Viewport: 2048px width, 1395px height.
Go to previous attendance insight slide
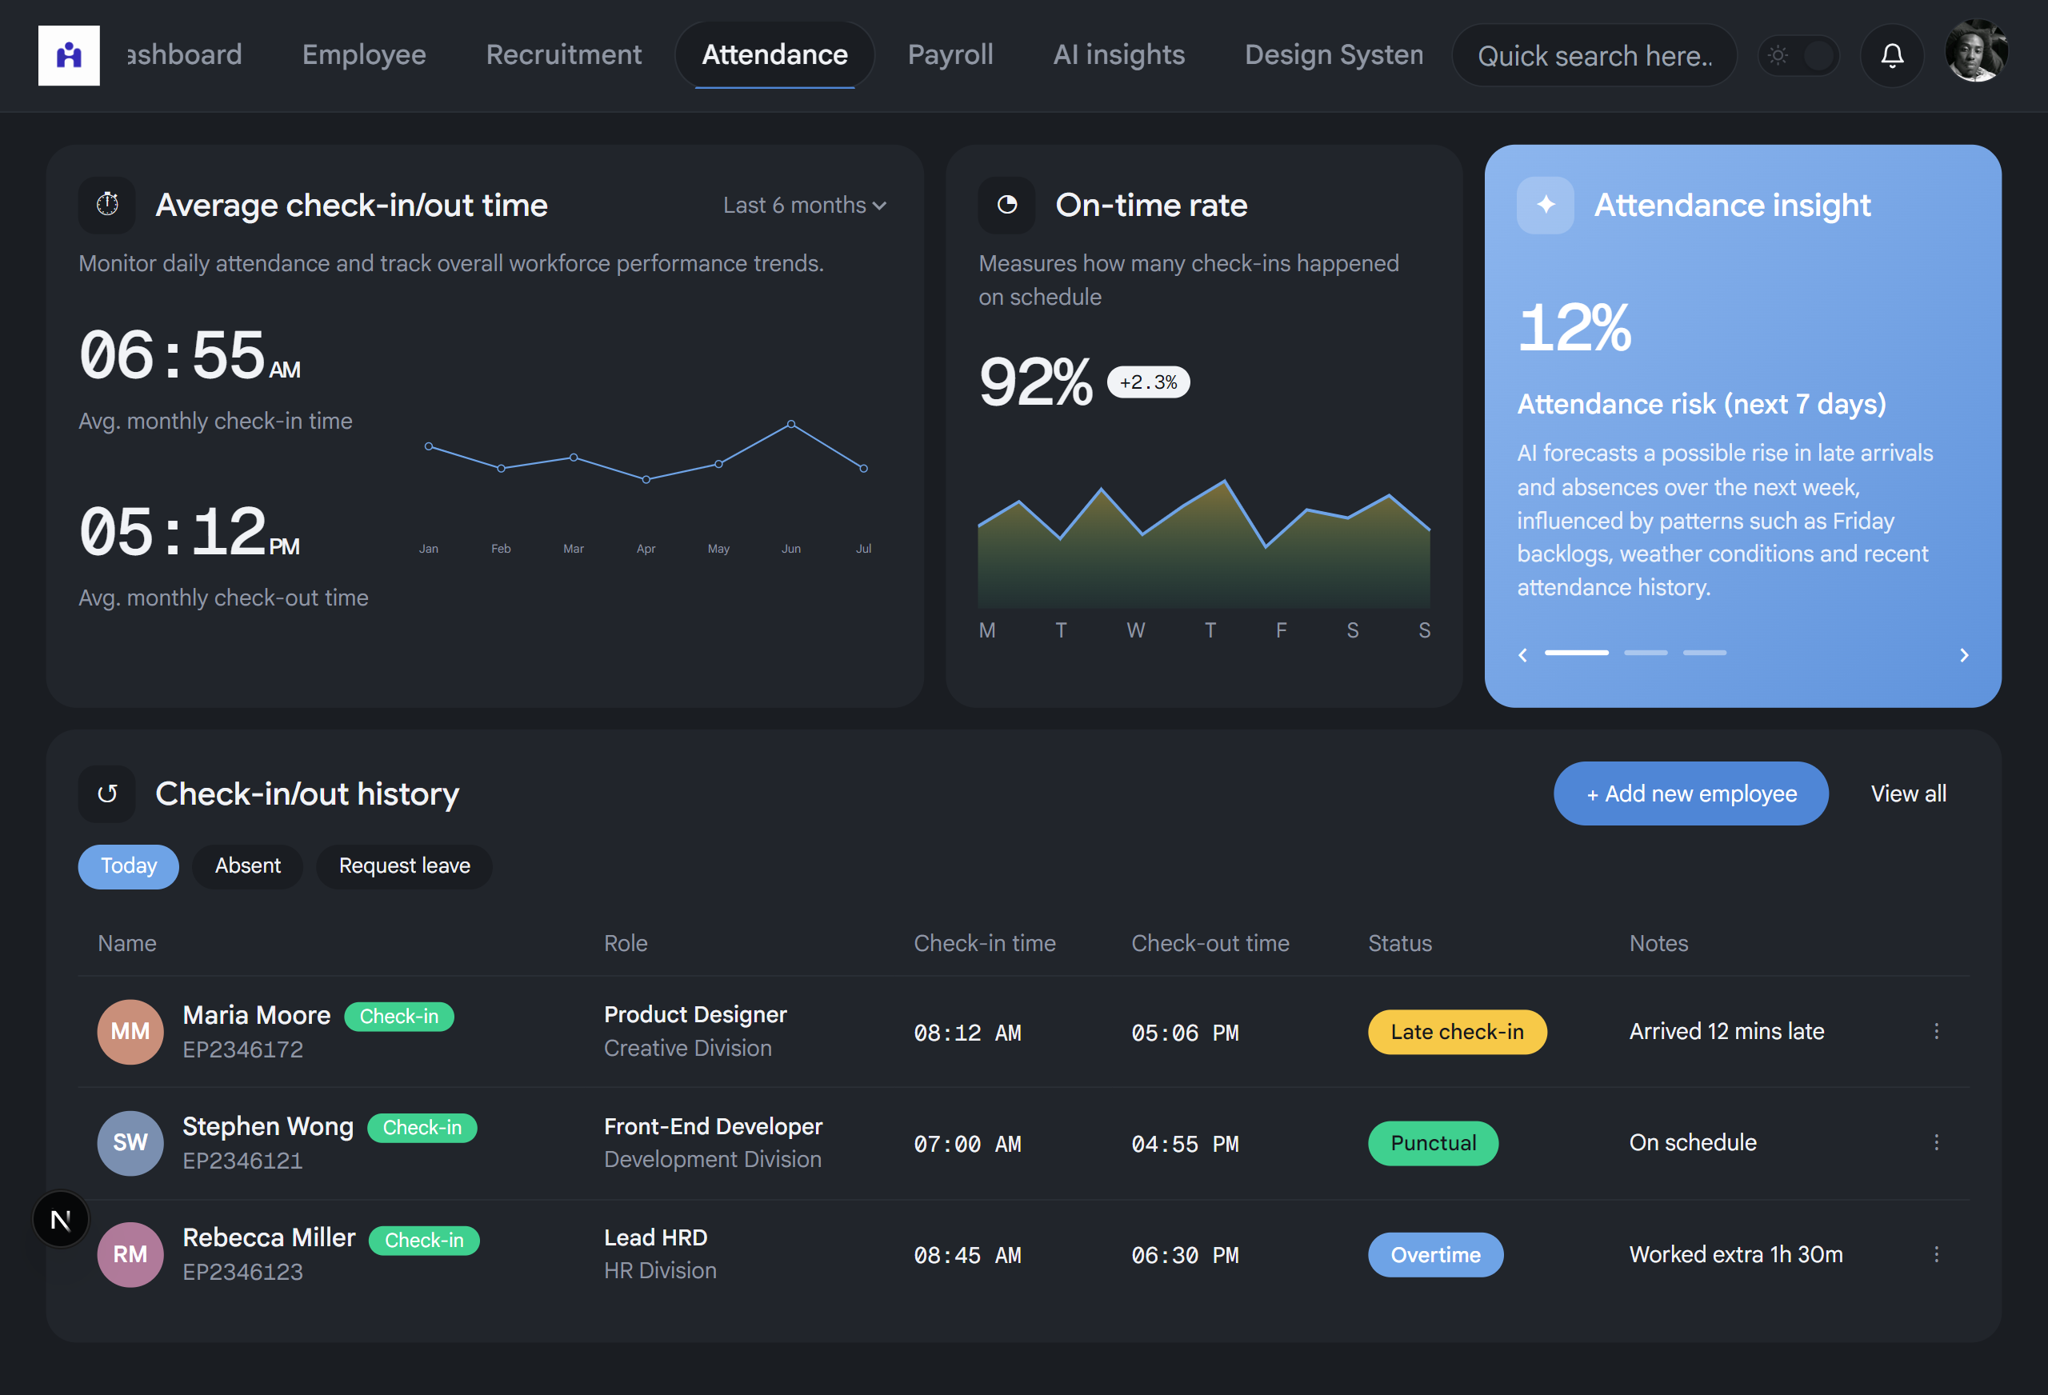[1522, 655]
